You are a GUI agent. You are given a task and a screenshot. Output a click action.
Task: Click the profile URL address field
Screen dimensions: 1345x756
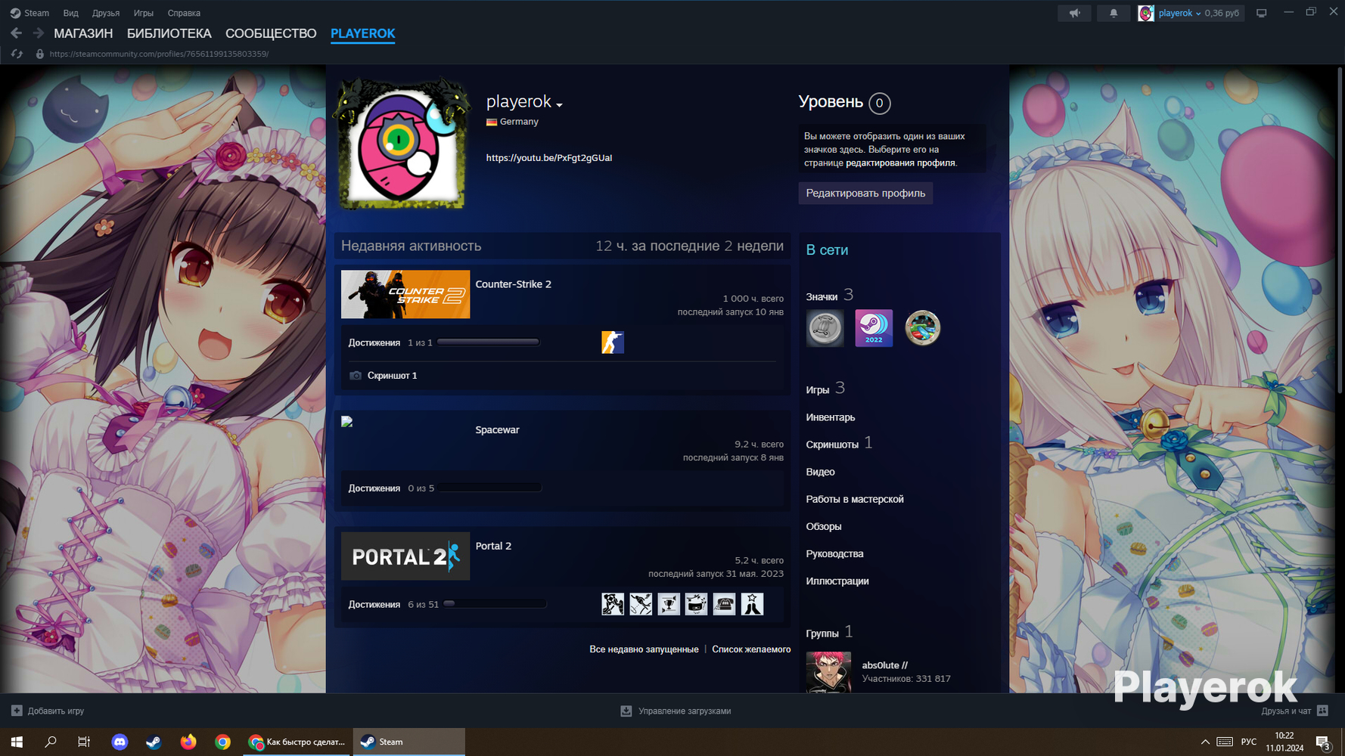coord(159,54)
